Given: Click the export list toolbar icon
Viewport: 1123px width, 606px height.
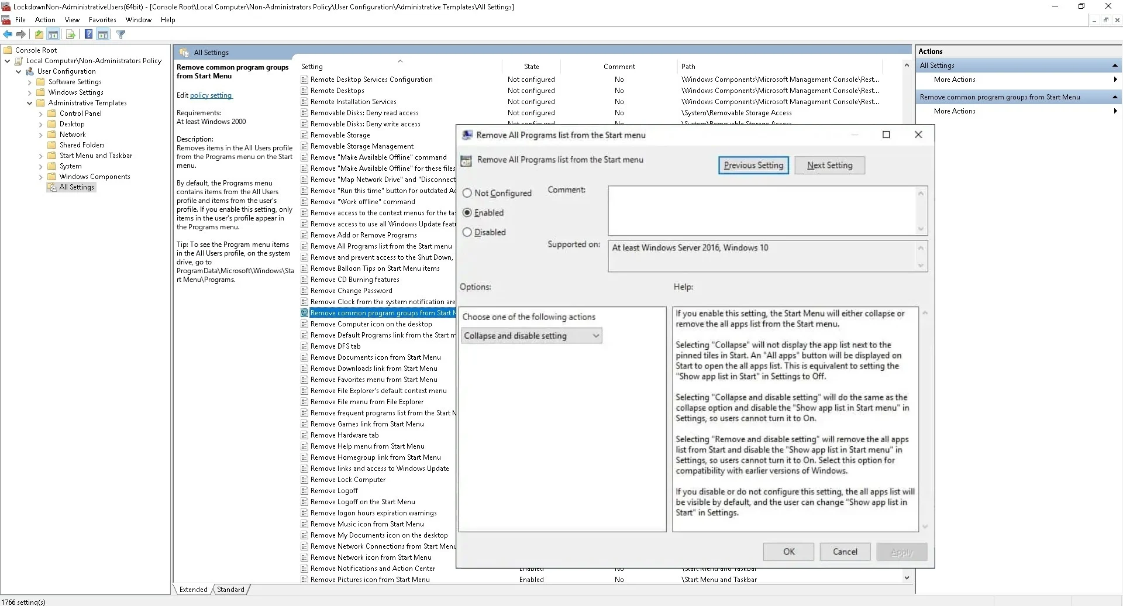Looking at the screenshot, I should coord(70,34).
